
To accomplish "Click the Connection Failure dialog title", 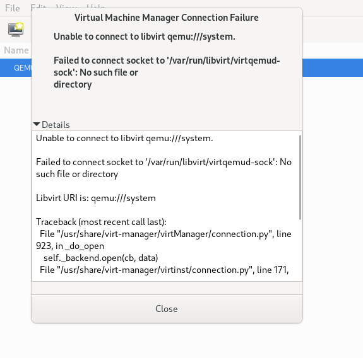I will [x=167, y=18].
